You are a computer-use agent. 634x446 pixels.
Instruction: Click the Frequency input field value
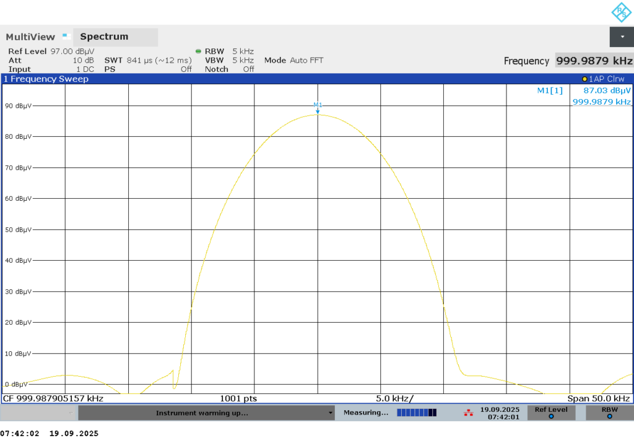[594, 61]
